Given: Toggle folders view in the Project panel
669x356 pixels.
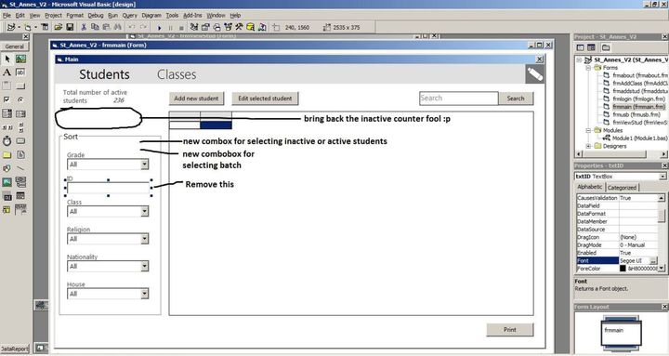Looking at the screenshot, I should point(606,47).
